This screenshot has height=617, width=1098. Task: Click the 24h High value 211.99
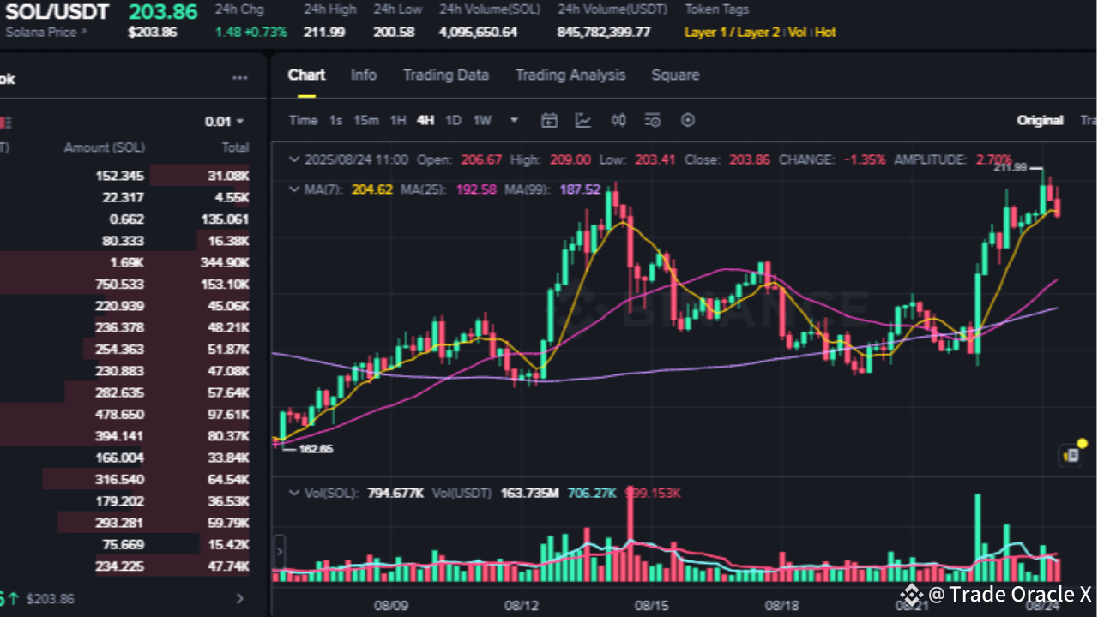pyautogui.click(x=324, y=33)
